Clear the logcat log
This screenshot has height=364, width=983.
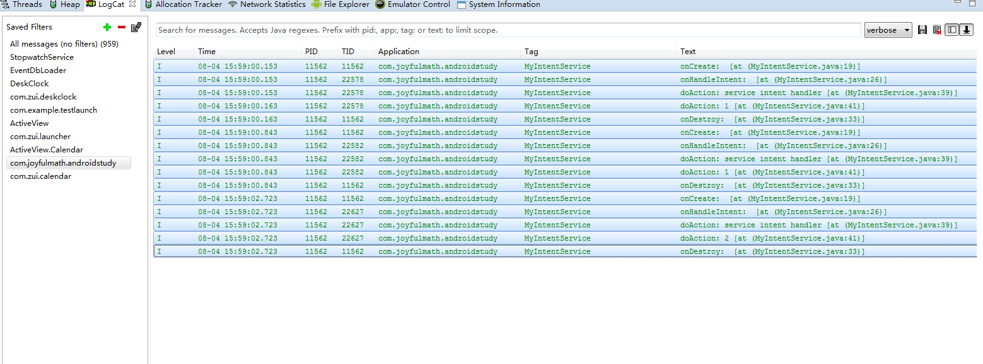click(x=937, y=30)
